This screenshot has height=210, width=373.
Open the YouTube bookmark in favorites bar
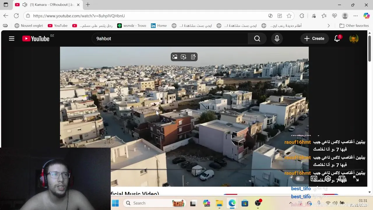point(58,26)
